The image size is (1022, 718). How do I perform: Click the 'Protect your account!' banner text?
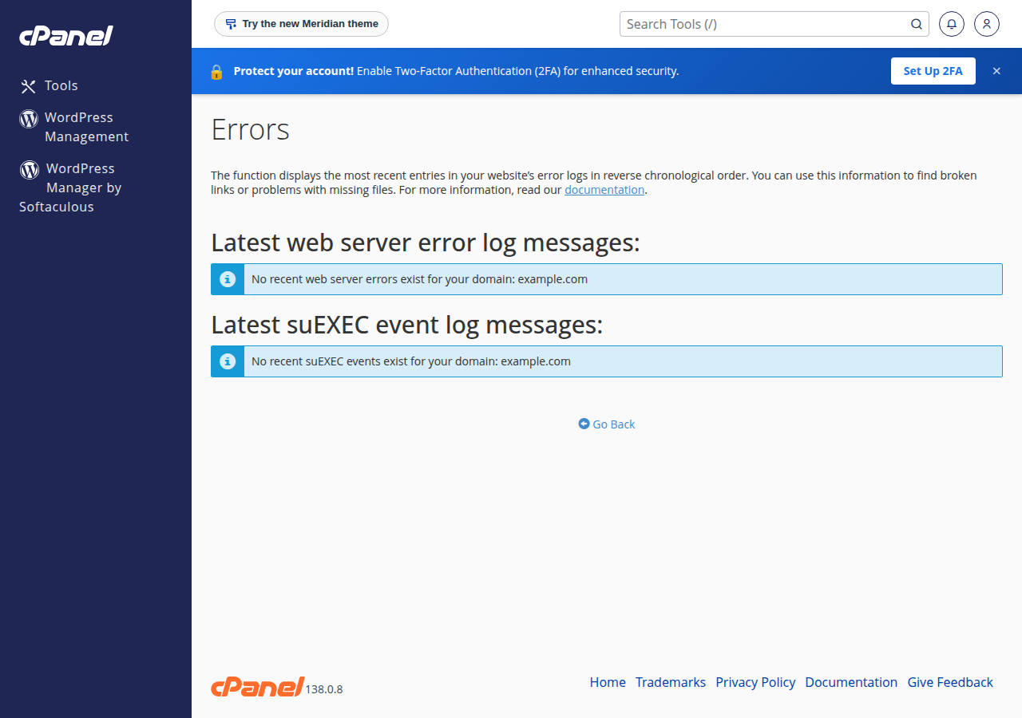tap(293, 71)
